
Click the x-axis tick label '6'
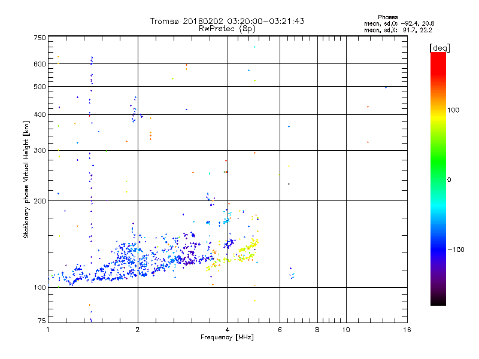point(280,330)
